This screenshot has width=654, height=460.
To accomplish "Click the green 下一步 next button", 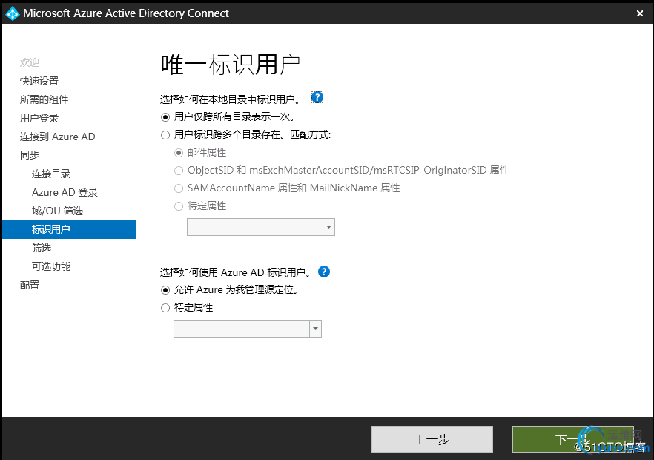I will (572, 439).
